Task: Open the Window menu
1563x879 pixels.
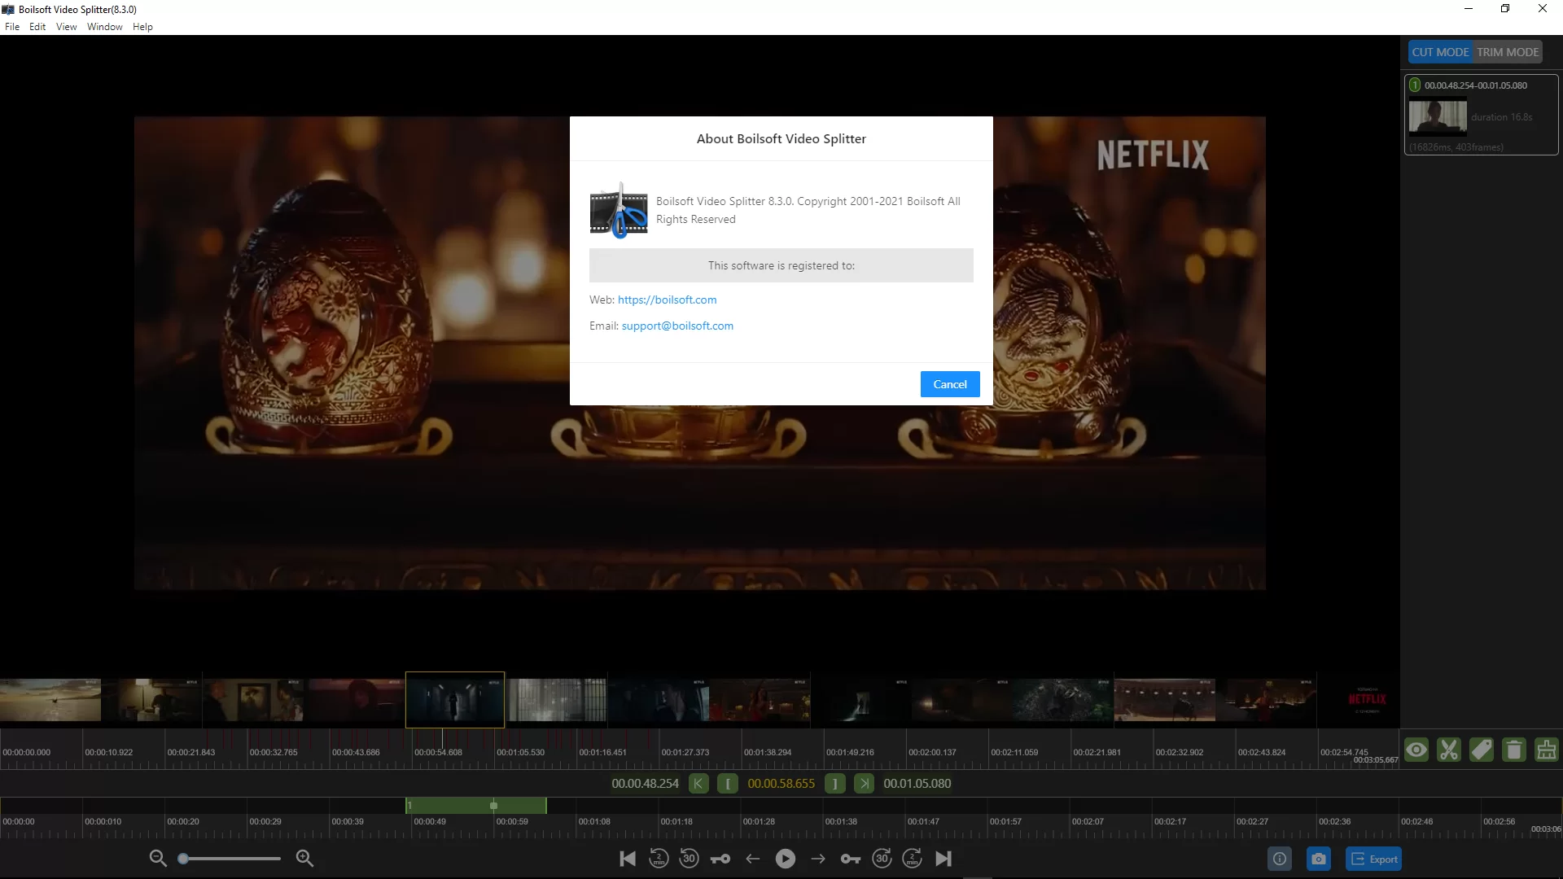Action: tap(105, 27)
